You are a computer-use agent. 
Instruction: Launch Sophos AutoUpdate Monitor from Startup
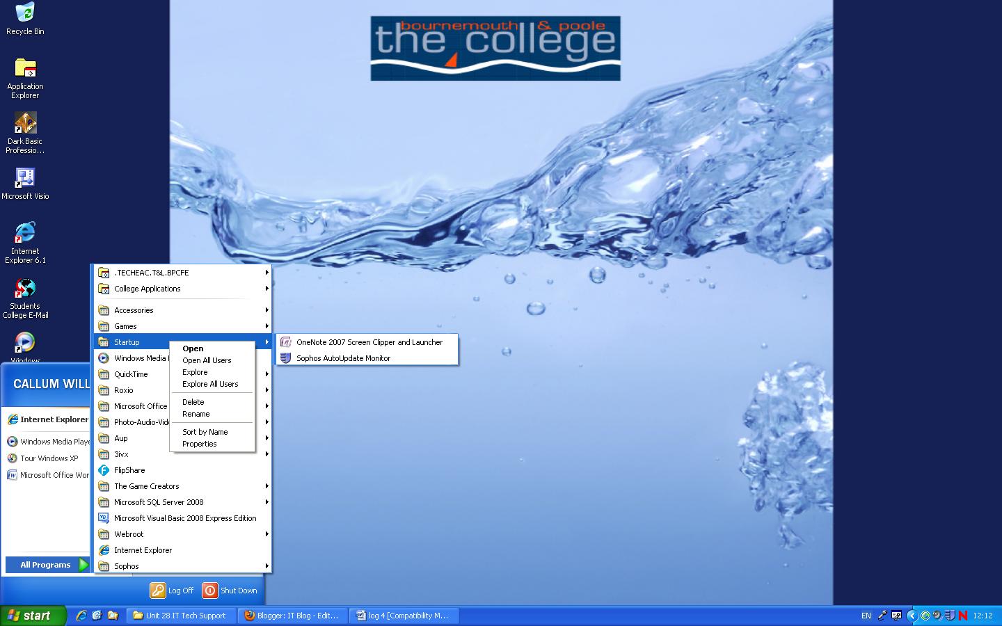(367, 358)
